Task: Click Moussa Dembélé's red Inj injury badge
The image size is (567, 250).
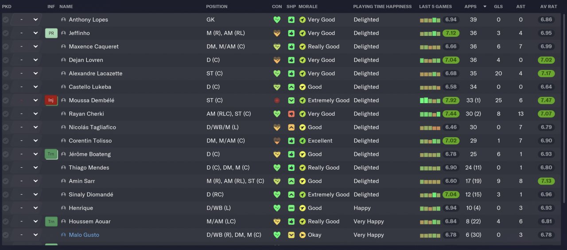Action: point(51,100)
